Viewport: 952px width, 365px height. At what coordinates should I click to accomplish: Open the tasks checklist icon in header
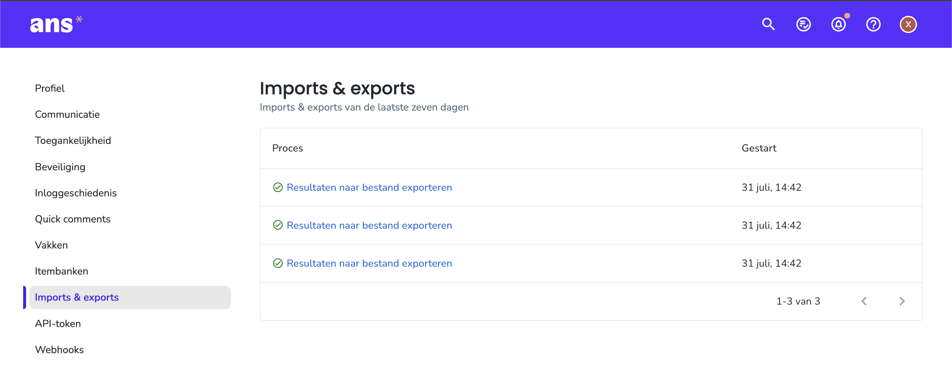point(804,24)
